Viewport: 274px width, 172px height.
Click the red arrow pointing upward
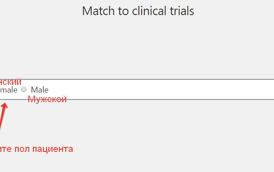tap(3, 116)
